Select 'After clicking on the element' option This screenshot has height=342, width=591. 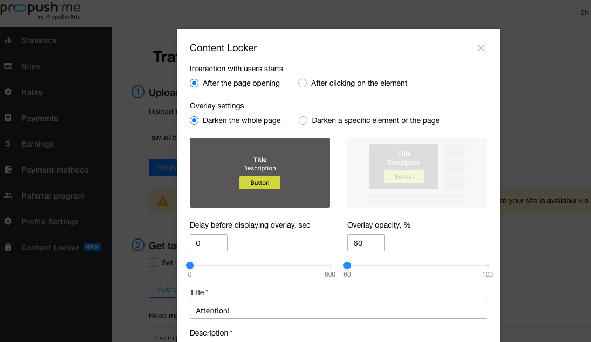point(303,83)
